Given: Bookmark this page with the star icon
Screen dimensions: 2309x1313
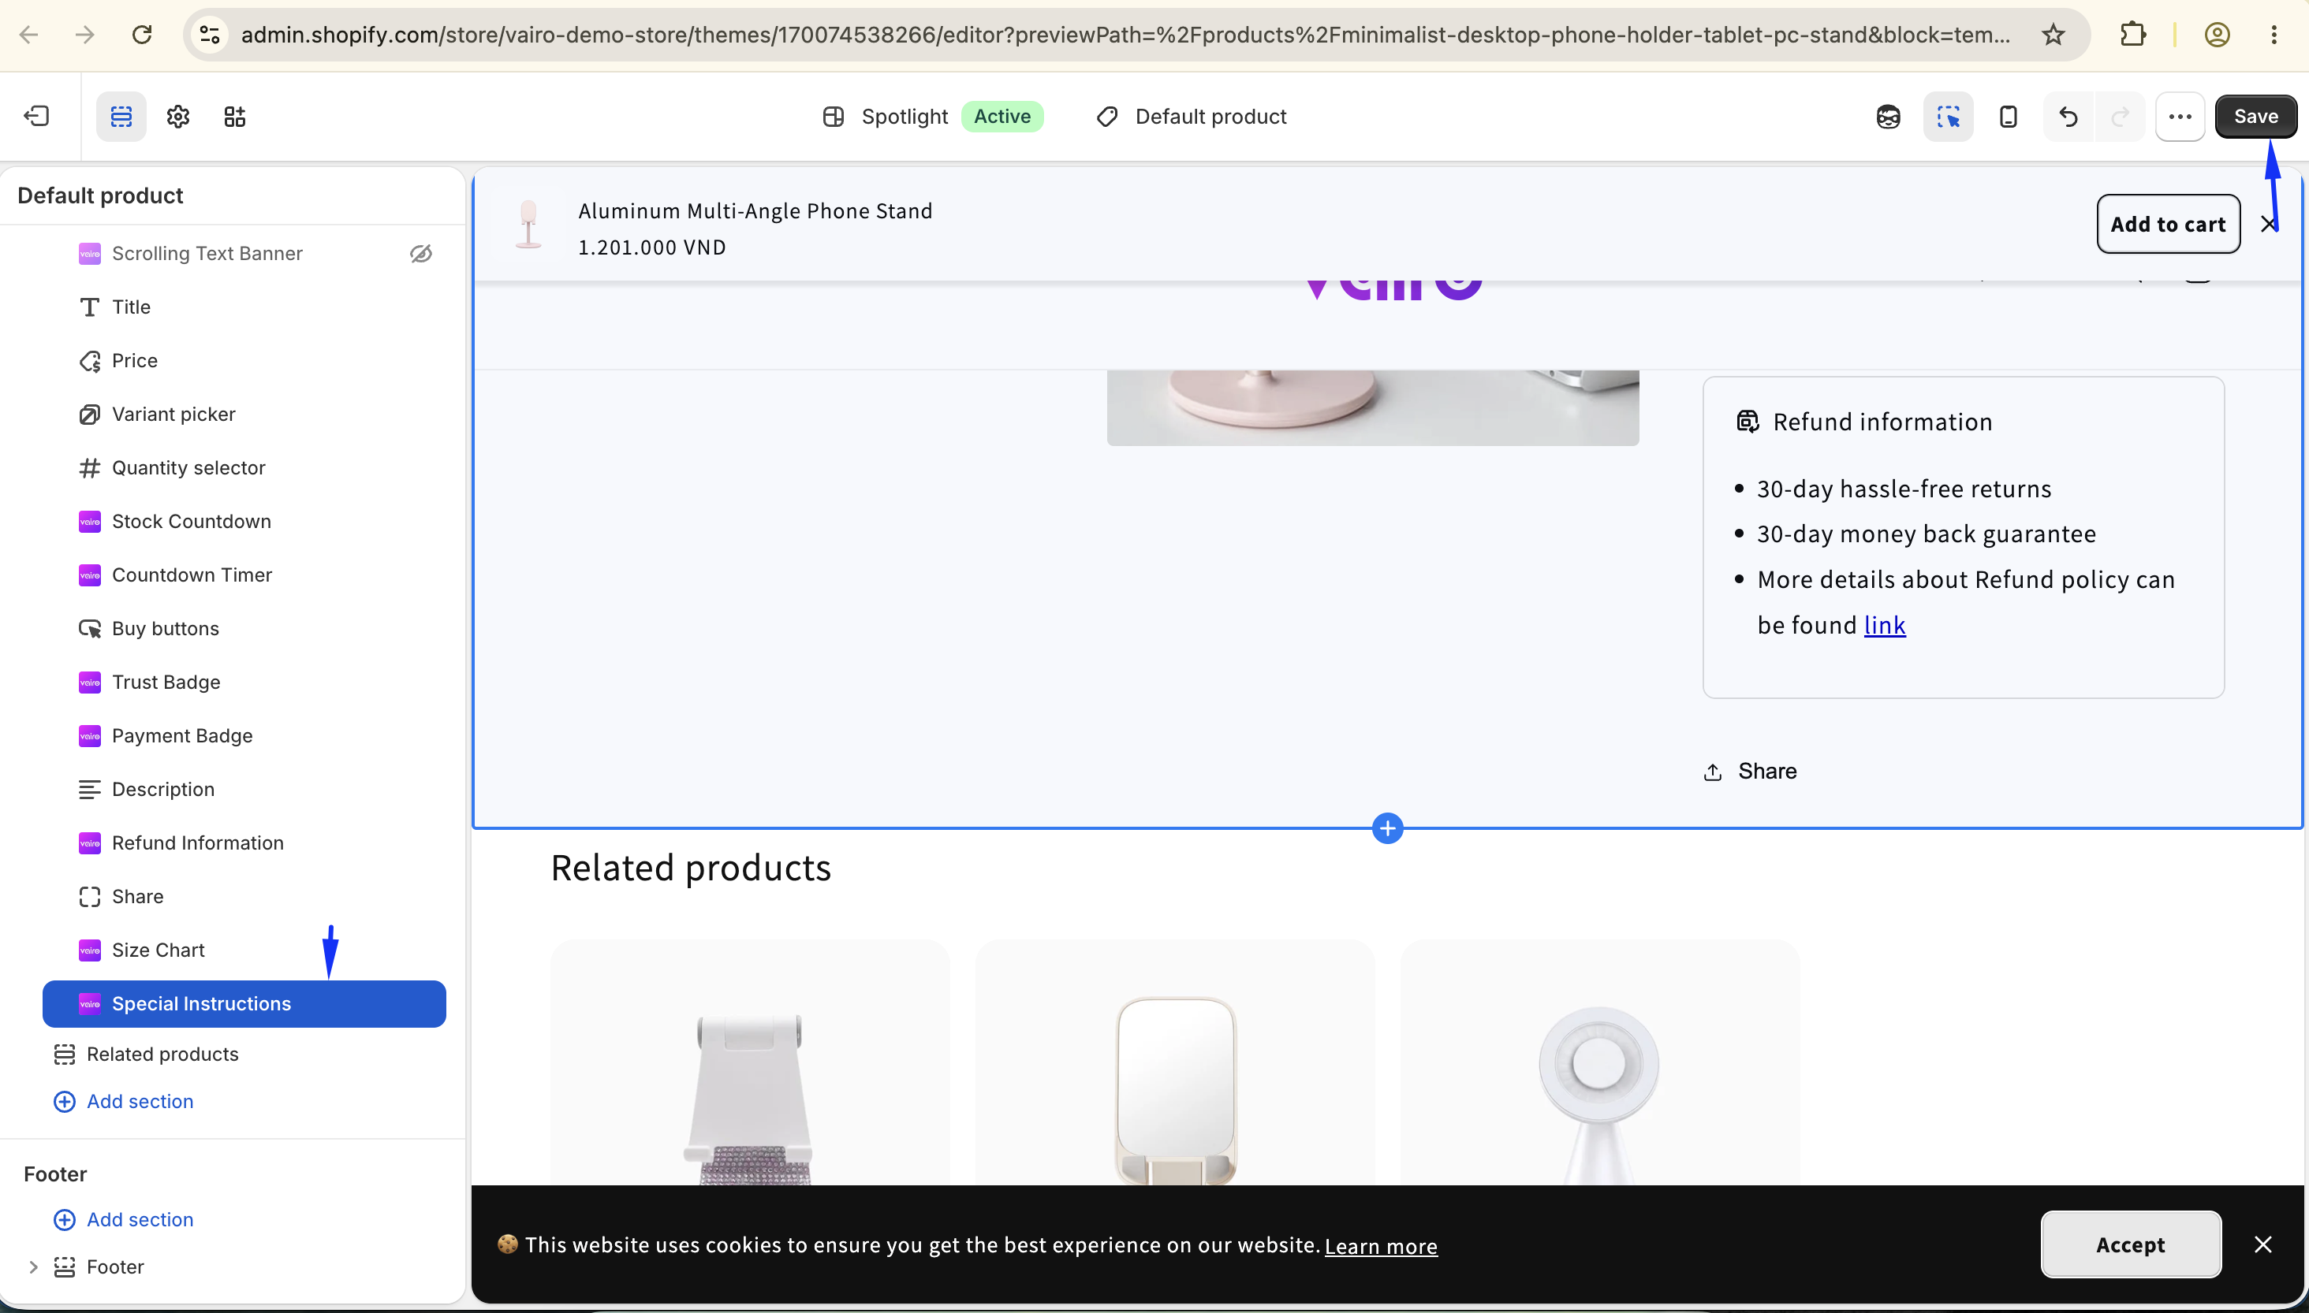Looking at the screenshot, I should (x=2053, y=35).
